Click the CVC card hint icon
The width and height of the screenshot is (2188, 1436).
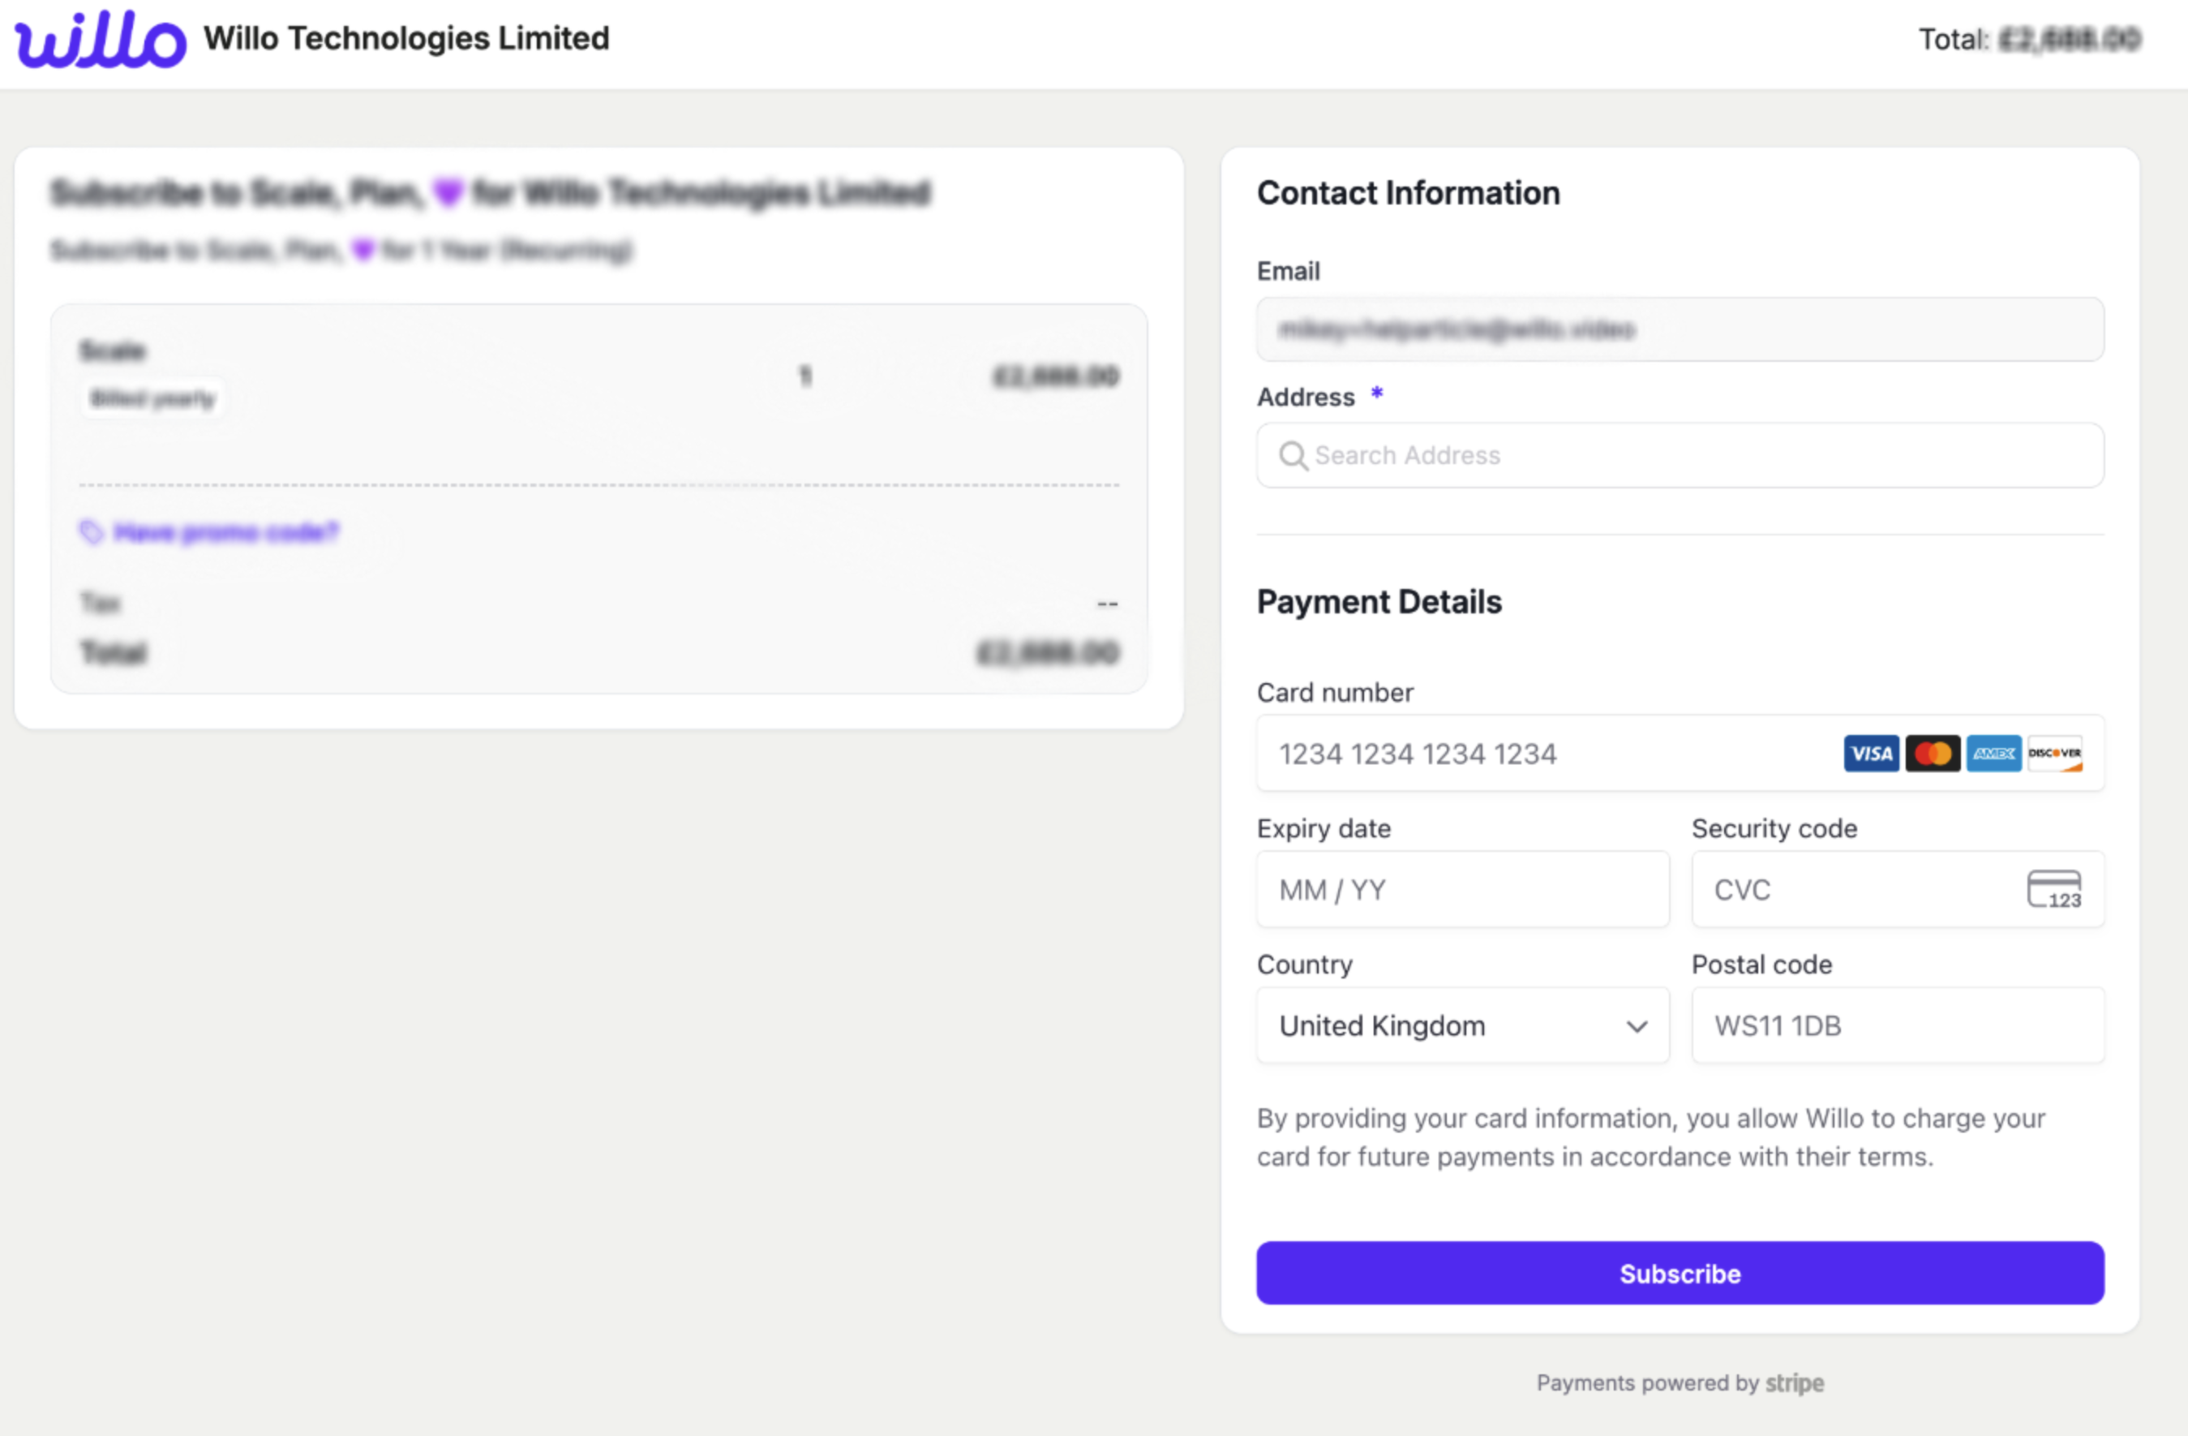(x=2053, y=889)
